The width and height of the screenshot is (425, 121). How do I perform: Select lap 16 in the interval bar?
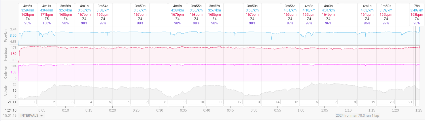coord(309,102)
